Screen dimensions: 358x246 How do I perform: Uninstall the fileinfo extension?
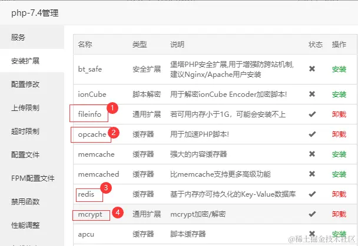(339, 114)
